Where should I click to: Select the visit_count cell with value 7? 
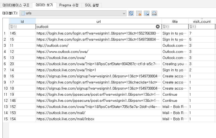click(202, 33)
